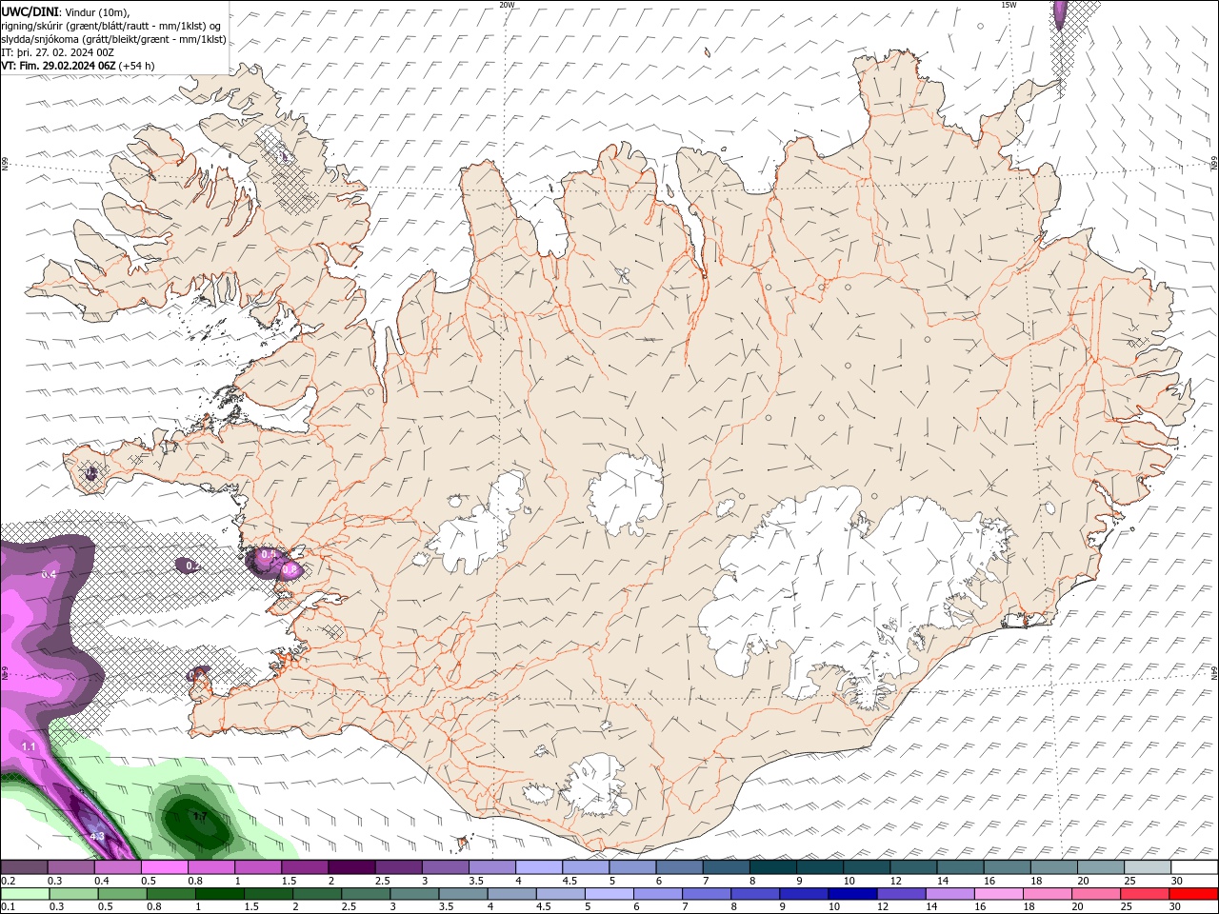The image size is (1219, 914).
Task: Click the '0.2' label in the upper legend
Action: pyautogui.click(x=8, y=881)
